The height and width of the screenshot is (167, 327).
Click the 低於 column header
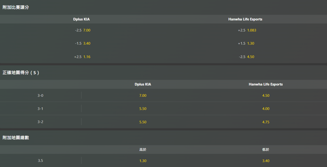[x=266, y=150]
